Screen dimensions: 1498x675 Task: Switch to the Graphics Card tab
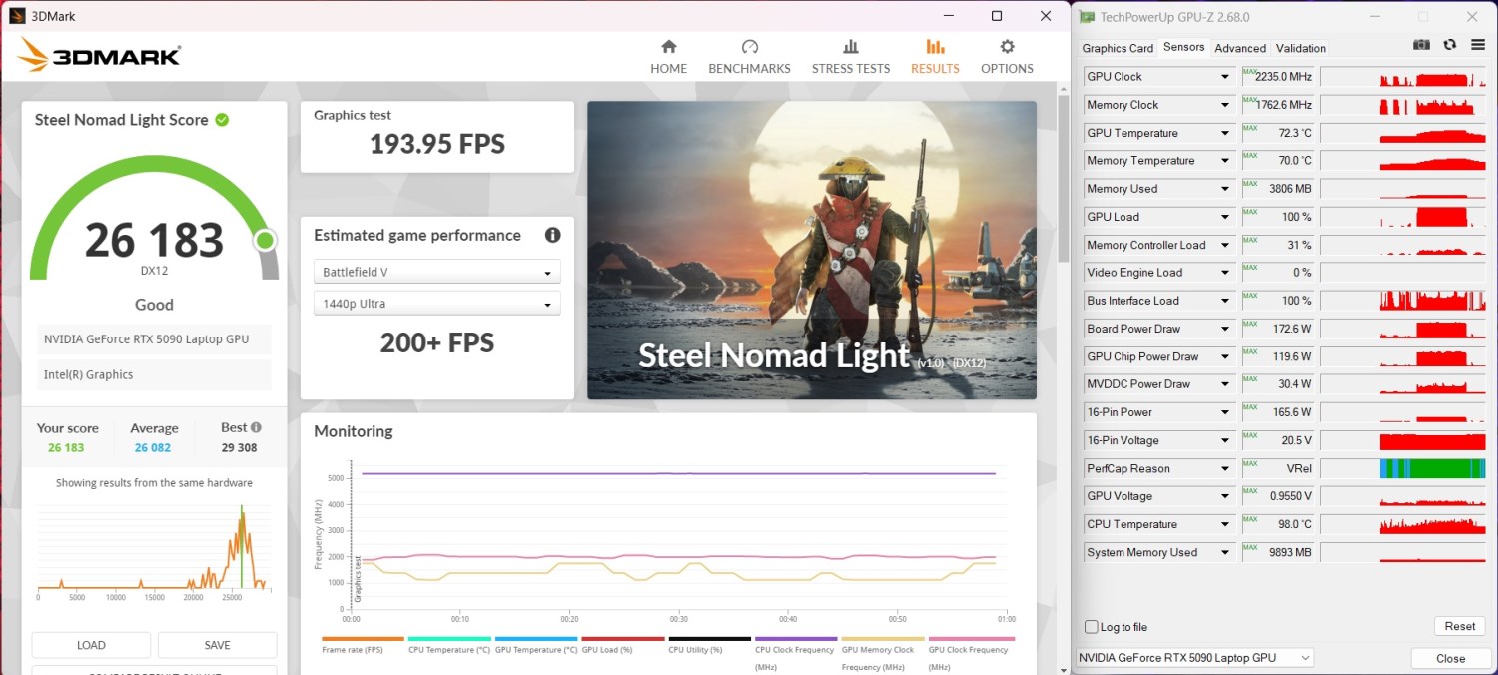1118,48
